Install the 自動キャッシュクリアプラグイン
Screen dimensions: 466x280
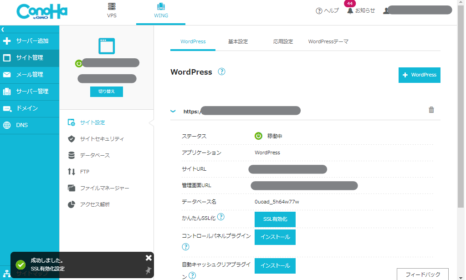coord(275,266)
